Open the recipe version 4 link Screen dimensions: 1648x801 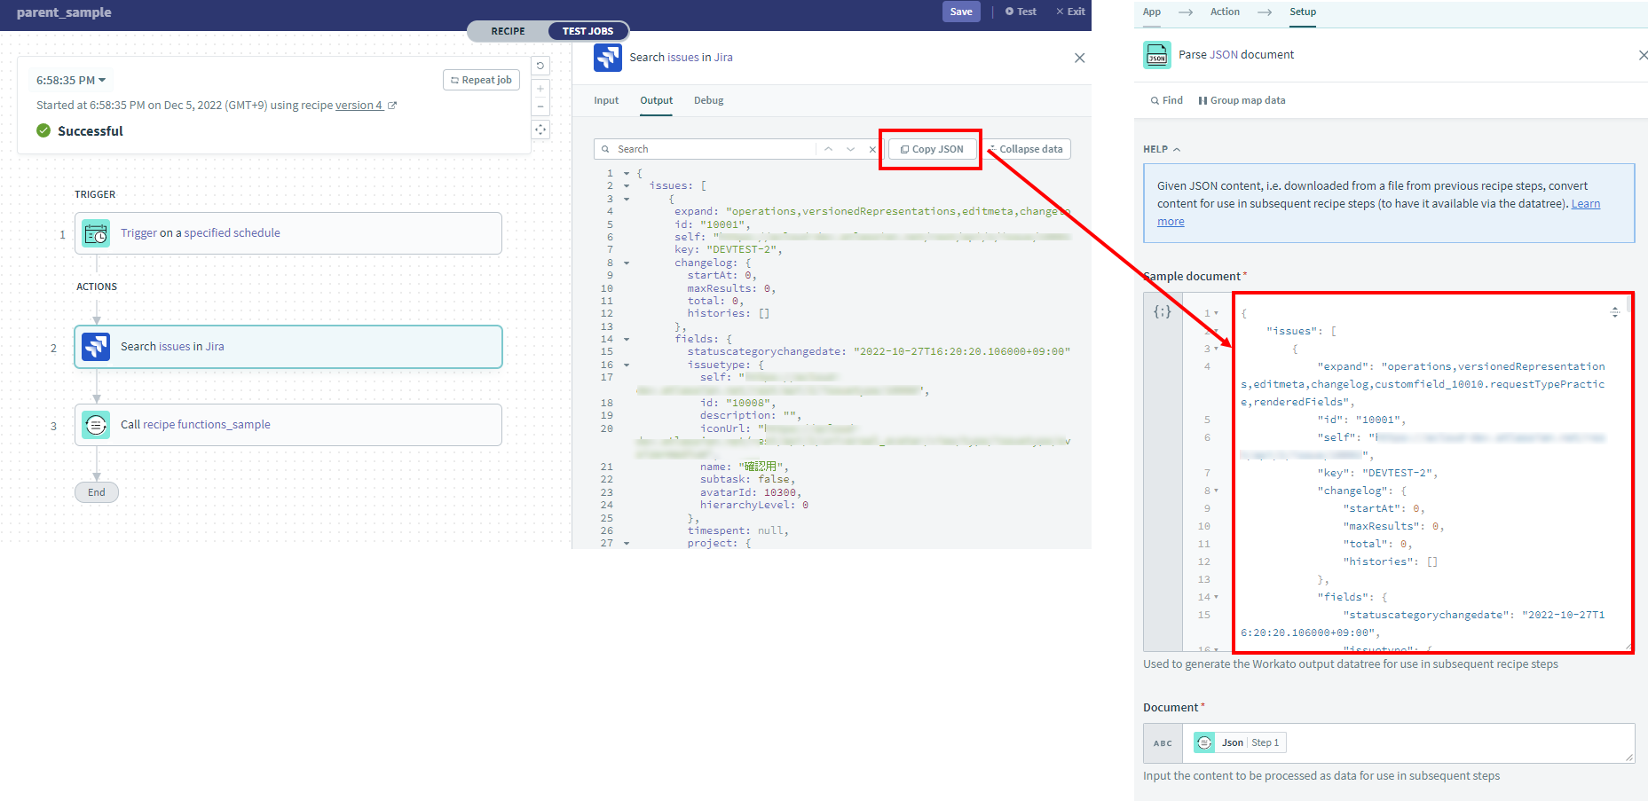pos(359,106)
